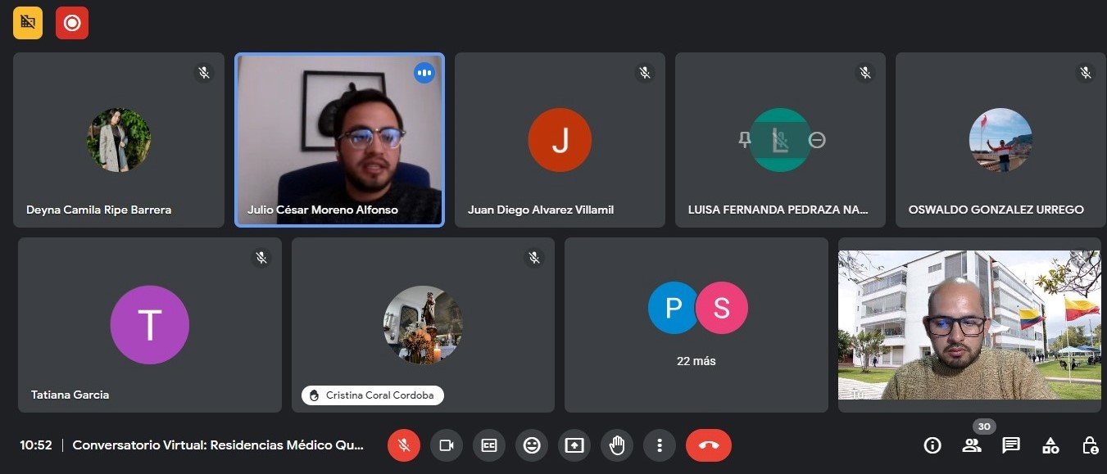Click the Cristina Coral Cordoba name badge

[373, 395]
